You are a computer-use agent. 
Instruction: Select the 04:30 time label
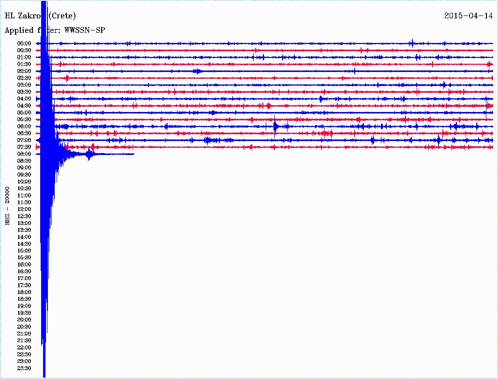click(24, 106)
